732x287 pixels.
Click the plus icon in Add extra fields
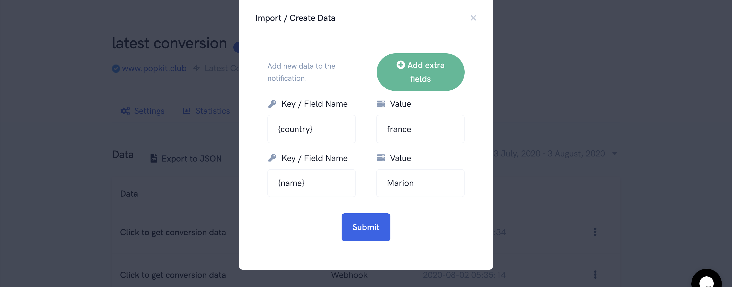tap(401, 65)
